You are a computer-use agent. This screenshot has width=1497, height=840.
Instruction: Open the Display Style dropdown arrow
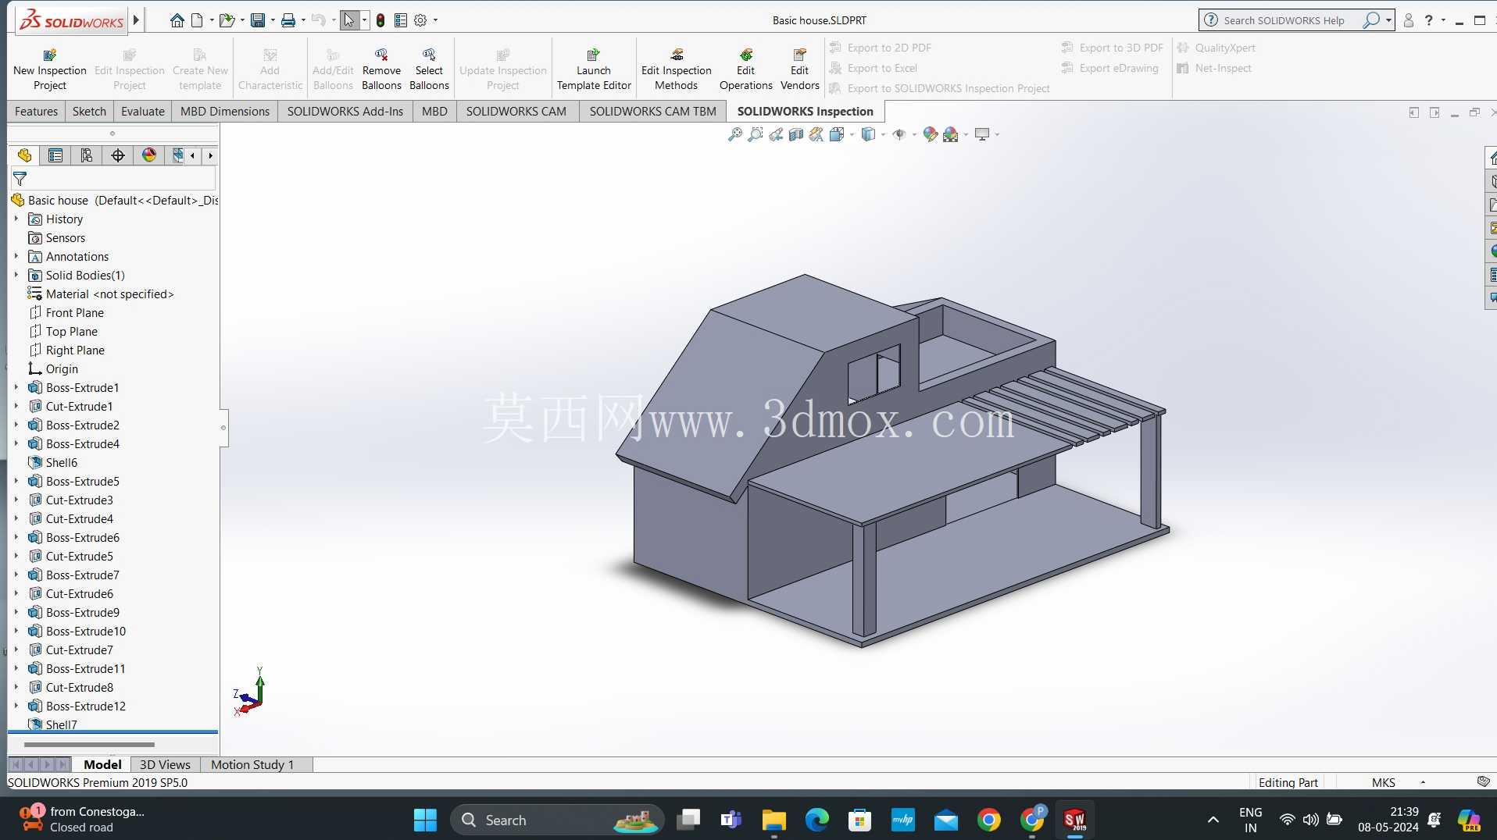coord(883,134)
